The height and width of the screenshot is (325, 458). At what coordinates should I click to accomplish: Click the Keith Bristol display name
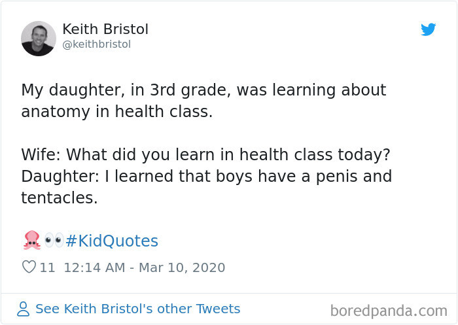click(x=105, y=29)
